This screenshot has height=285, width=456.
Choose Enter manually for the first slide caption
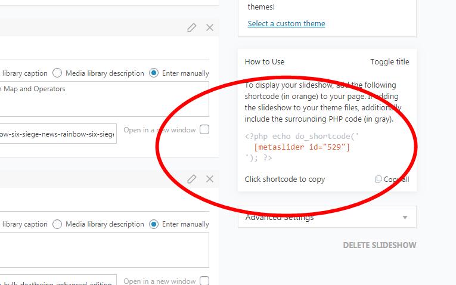click(154, 73)
